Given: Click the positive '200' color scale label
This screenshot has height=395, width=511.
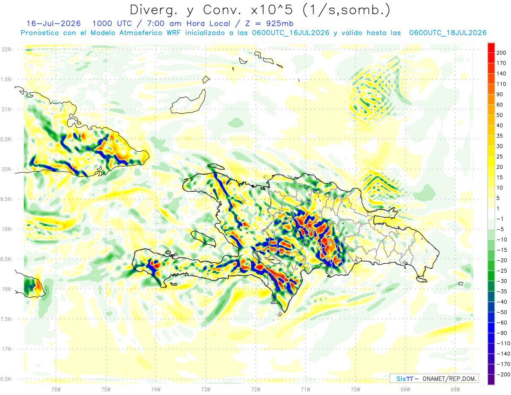Looking at the screenshot, I should (x=501, y=53).
